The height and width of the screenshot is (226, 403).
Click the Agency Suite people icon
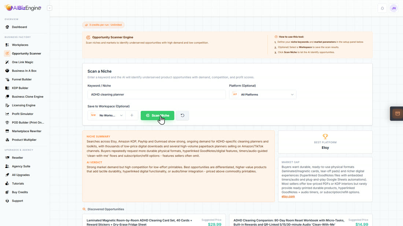tap(7, 166)
